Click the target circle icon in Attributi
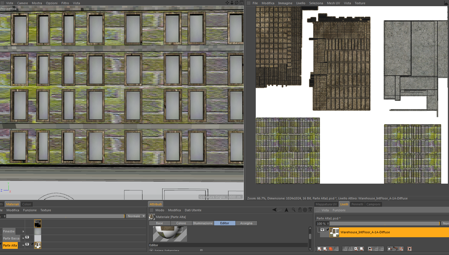This screenshot has width=449, height=255. 305,210
